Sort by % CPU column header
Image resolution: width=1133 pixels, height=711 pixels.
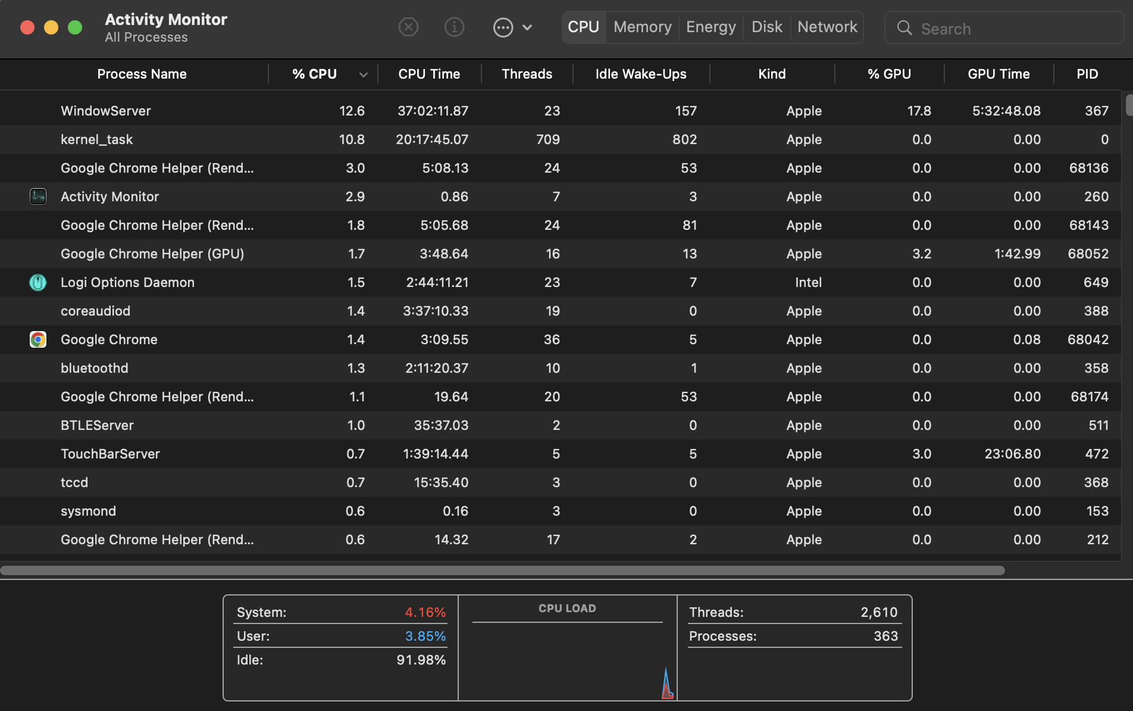point(314,74)
